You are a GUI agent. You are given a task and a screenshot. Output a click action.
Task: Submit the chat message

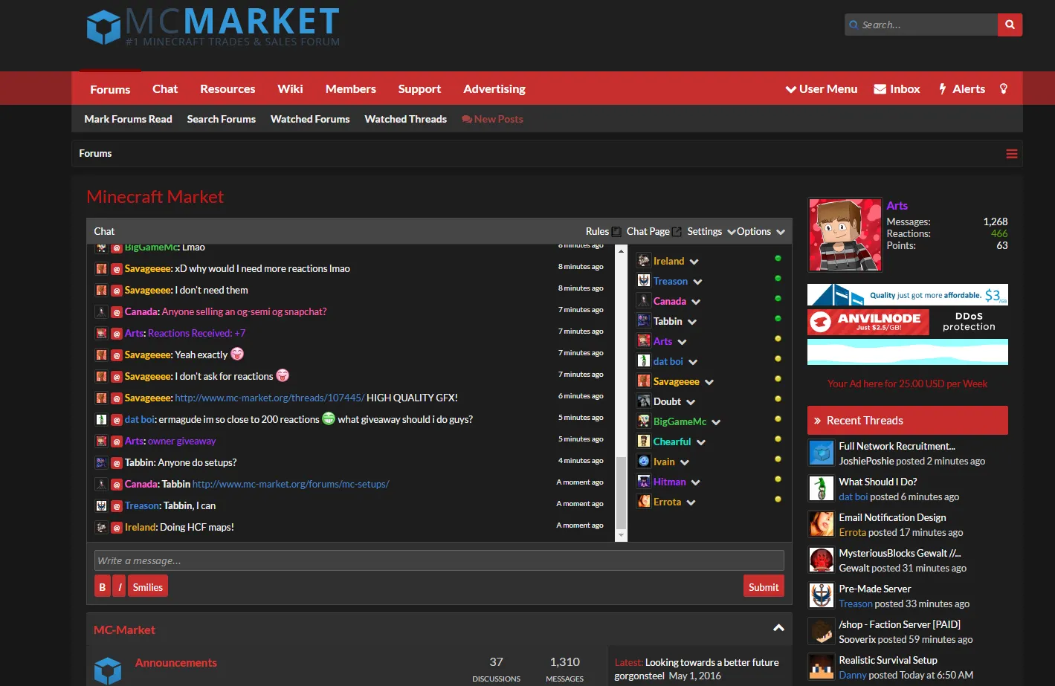[x=764, y=586]
